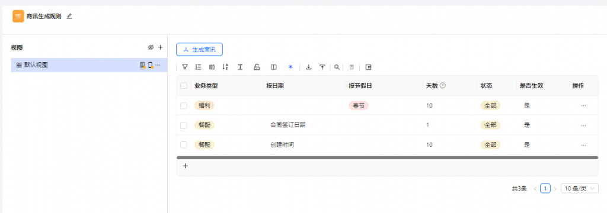Toggle hidden views with the eye icon
The height and width of the screenshot is (213, 607).
click(x=151, y=47)
